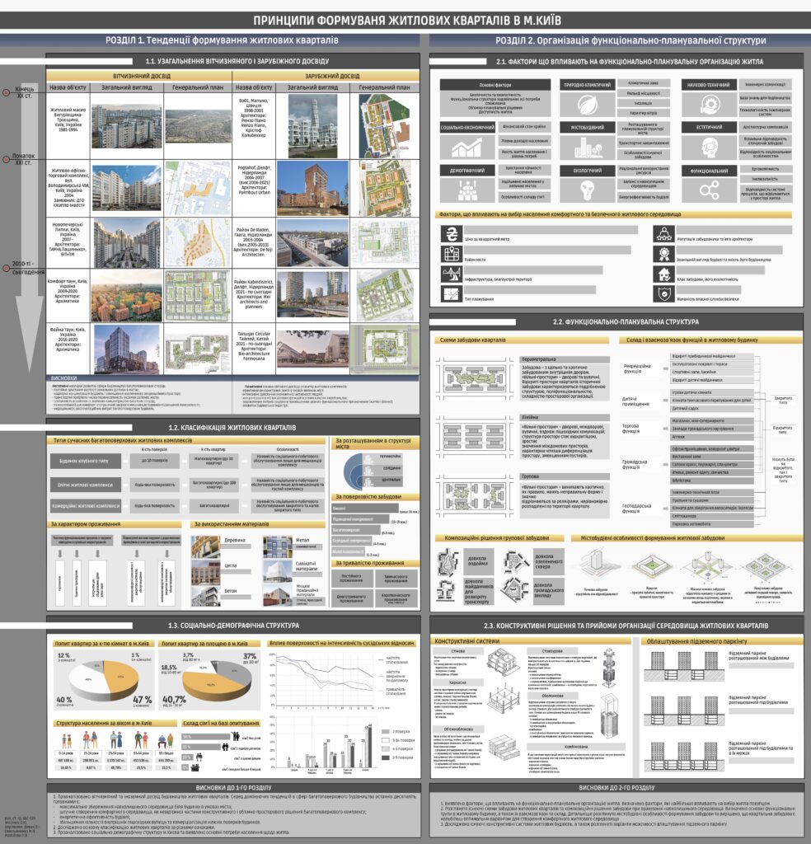Click the gear-in-hand icon under НАУКОВО-ТЕХНІЧНИЙ
Screen dimensions: 811x844
(710, 105)
